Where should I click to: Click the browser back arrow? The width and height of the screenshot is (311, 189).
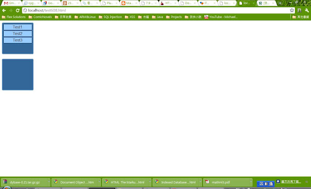(x=4, y=10)
